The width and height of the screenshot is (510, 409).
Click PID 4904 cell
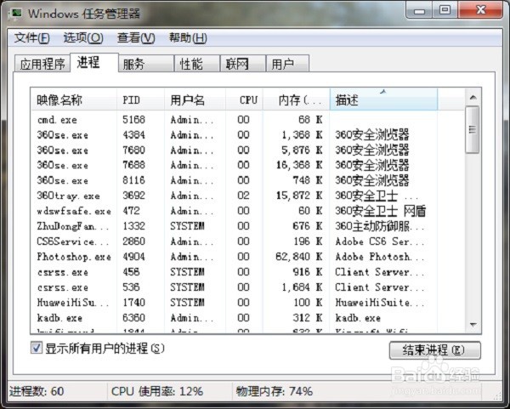pyautogui.click(x=133, y=257)
